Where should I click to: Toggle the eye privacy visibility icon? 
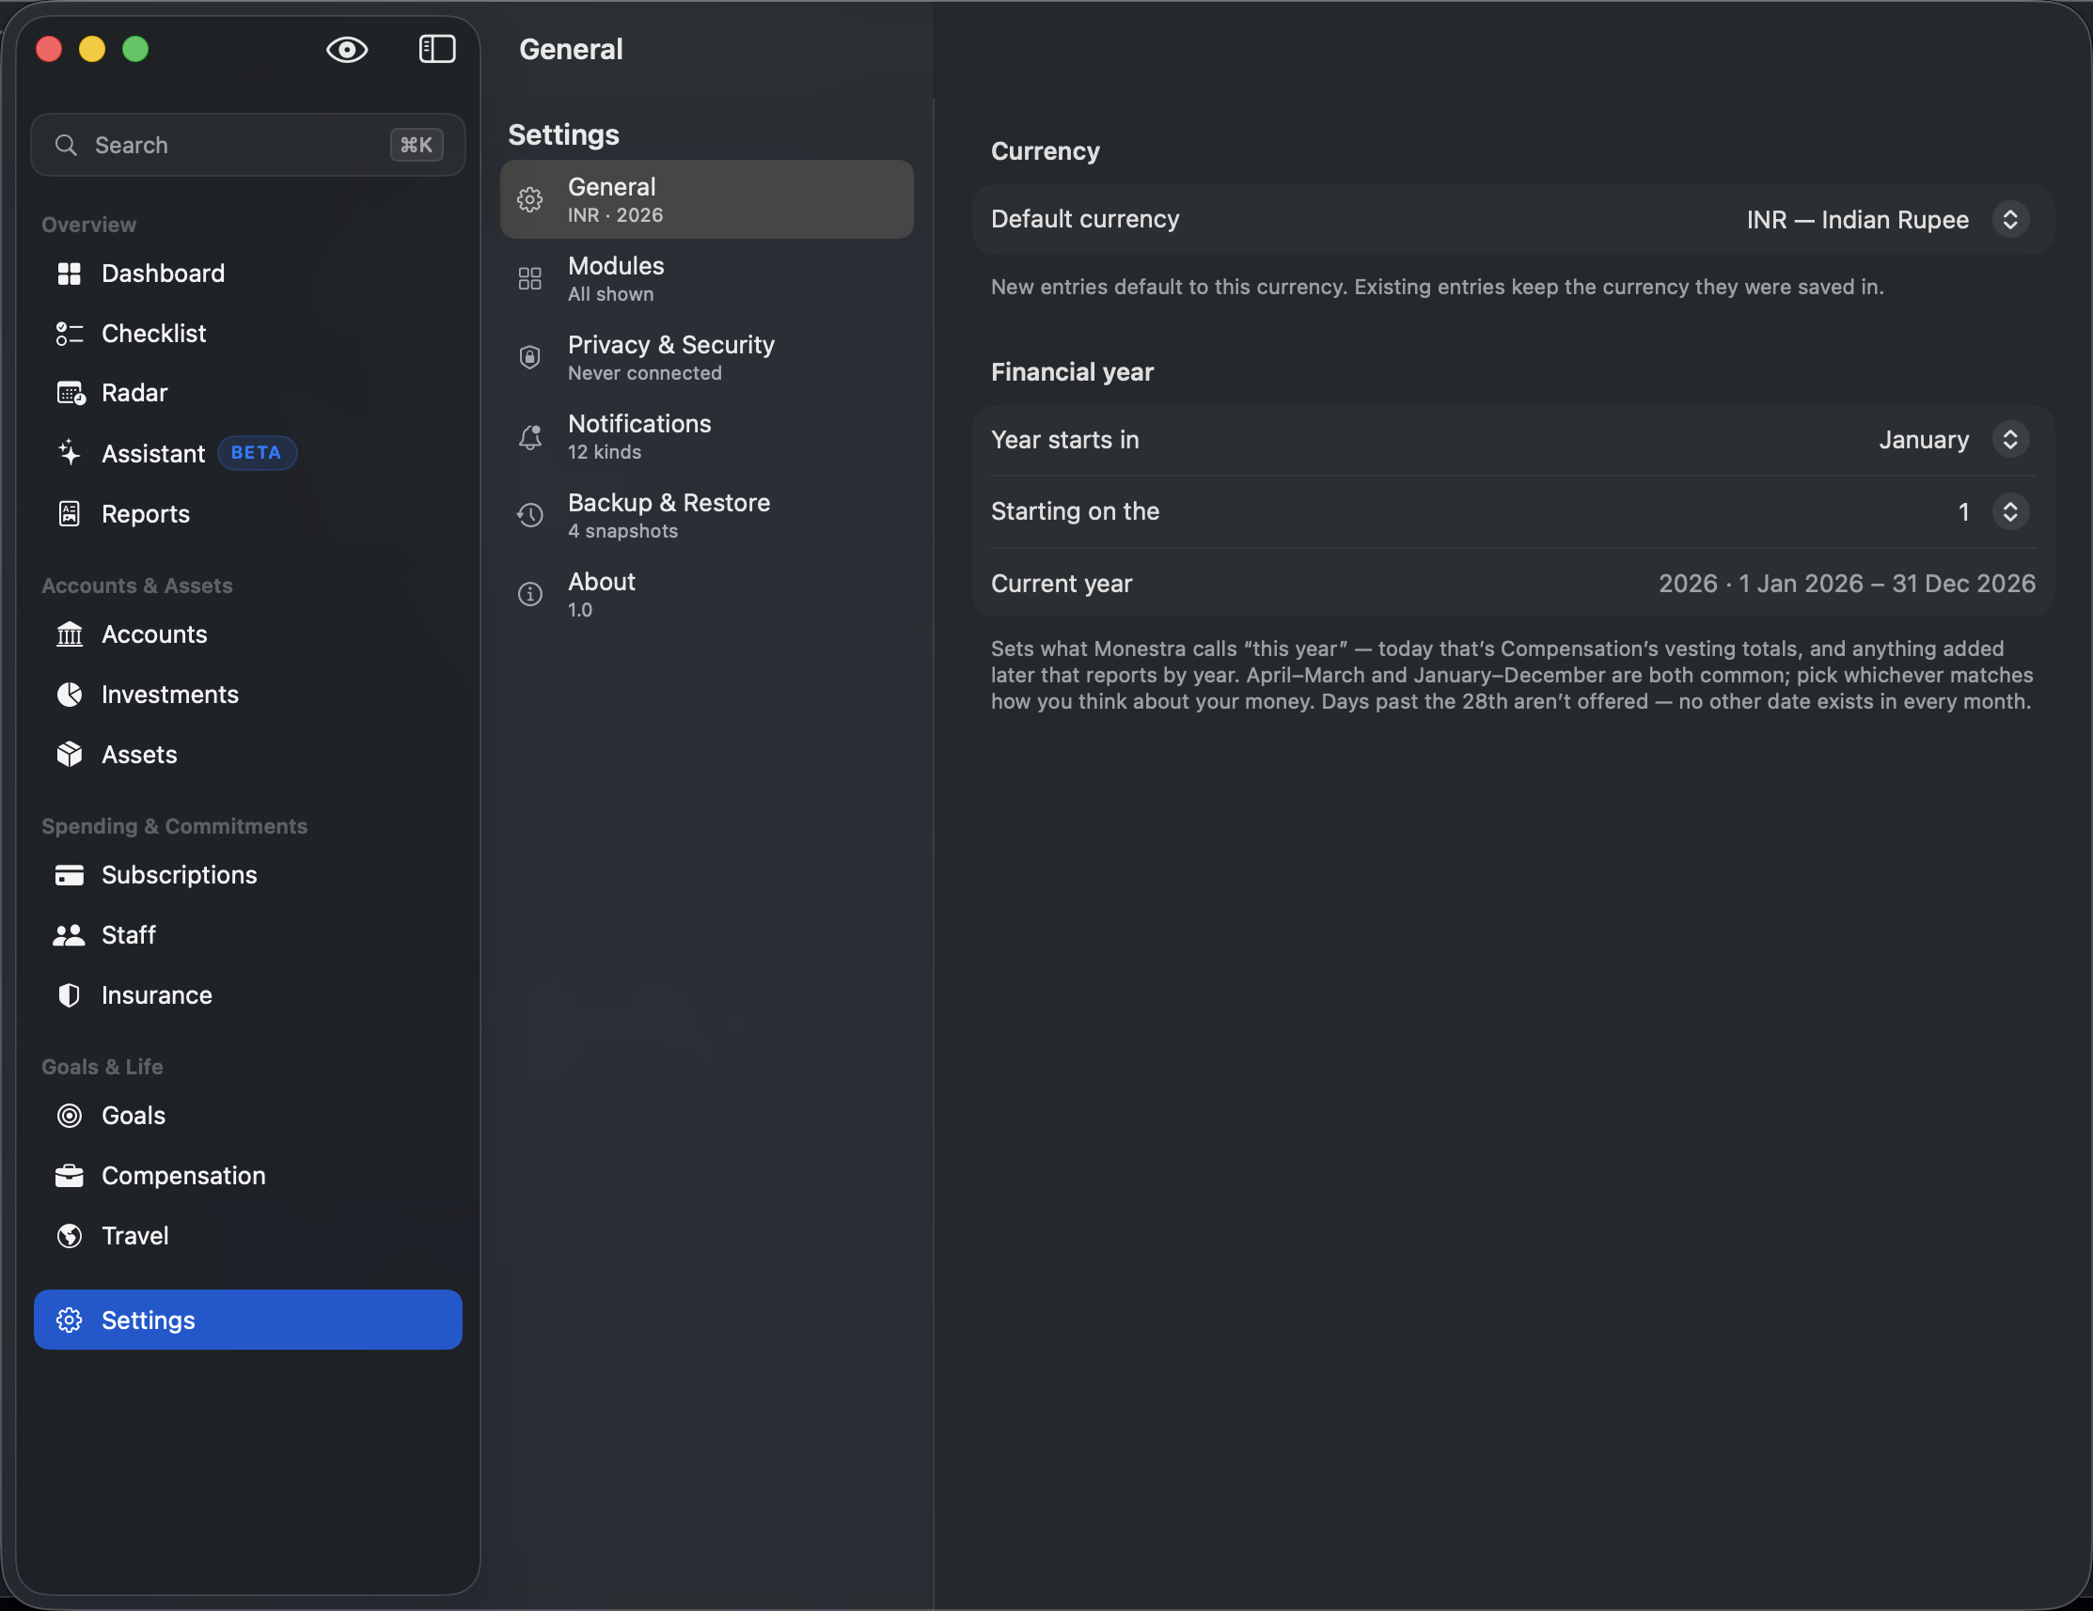[x=347, y=50]
